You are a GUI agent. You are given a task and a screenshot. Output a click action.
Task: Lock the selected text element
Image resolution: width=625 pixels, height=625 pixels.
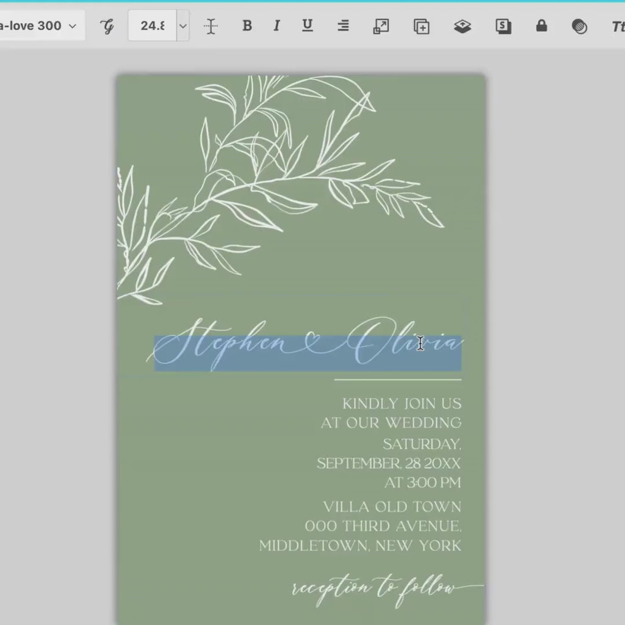coord(541,26)
